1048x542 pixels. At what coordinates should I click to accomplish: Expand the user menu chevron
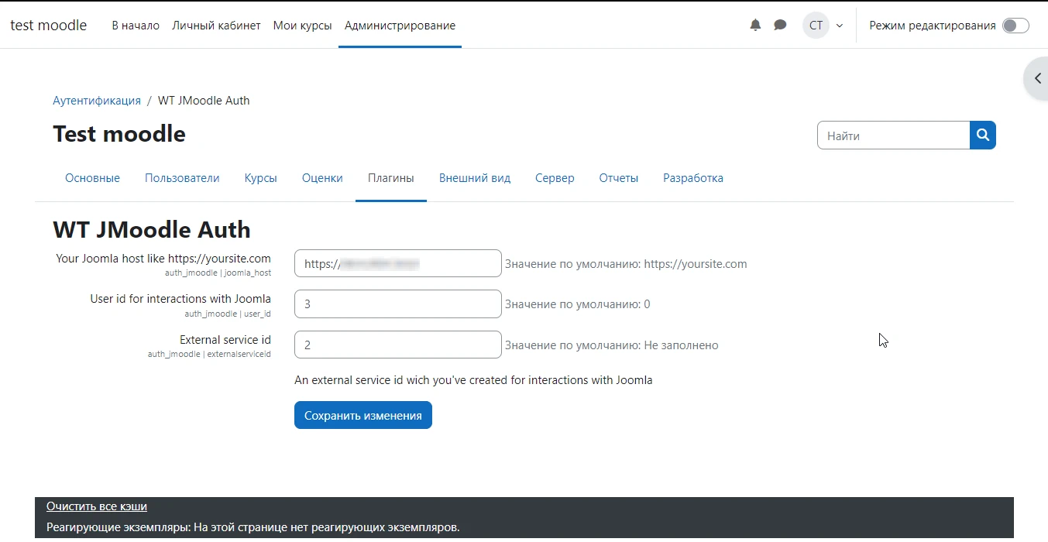coord(840,26)
